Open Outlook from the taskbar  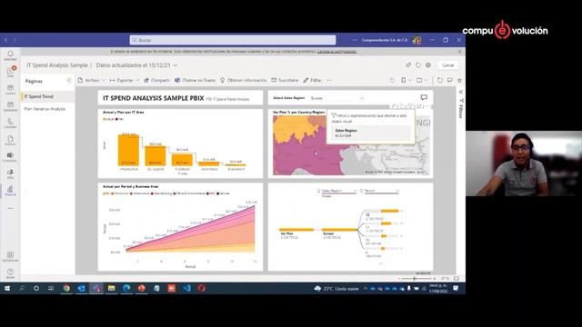click(81, 288)
